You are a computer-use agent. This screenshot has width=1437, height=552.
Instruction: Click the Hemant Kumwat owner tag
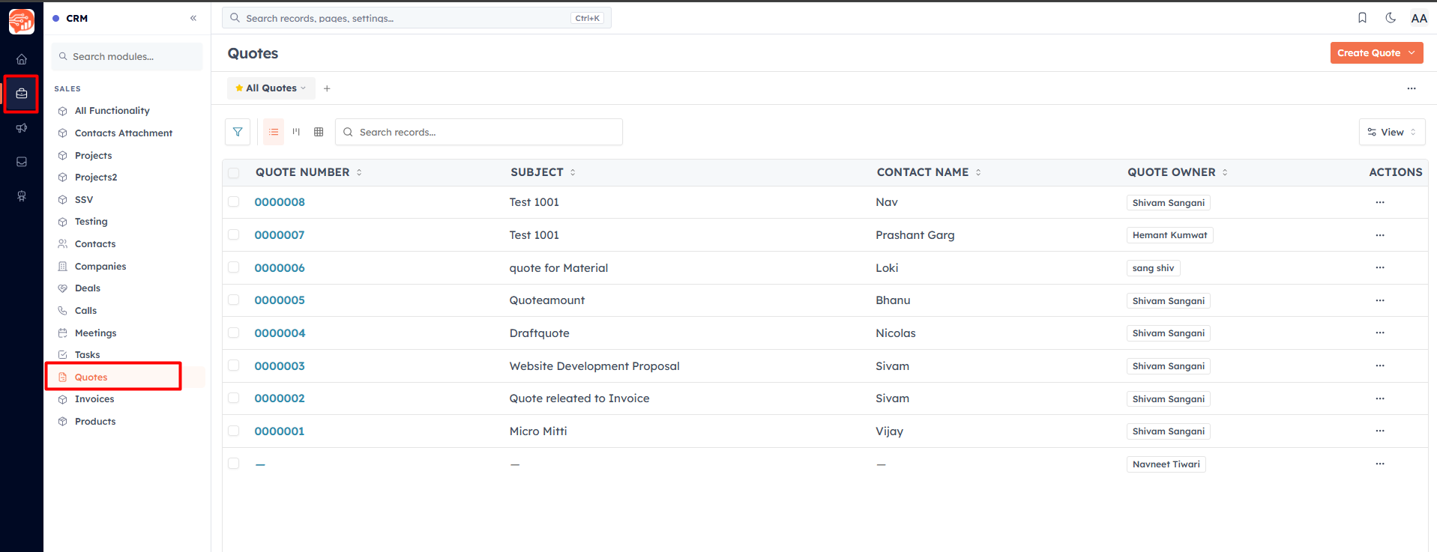coord(1169,235)
